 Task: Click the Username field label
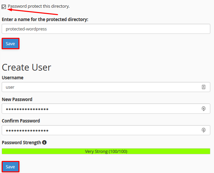click(x=12, y=78)
